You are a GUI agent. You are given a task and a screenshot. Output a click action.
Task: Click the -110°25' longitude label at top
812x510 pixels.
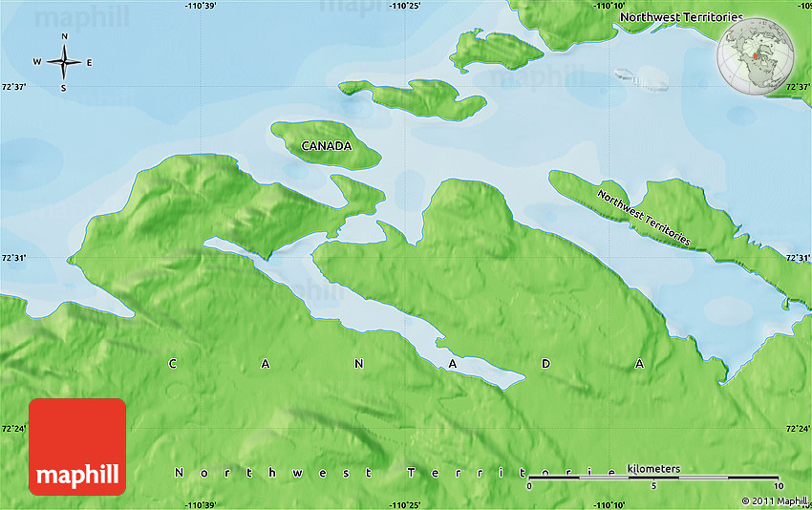point(405,6)
